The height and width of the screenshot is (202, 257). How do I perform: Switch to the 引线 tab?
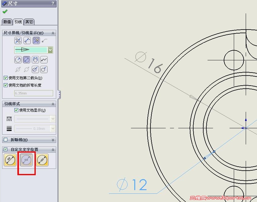click(18, 22)
